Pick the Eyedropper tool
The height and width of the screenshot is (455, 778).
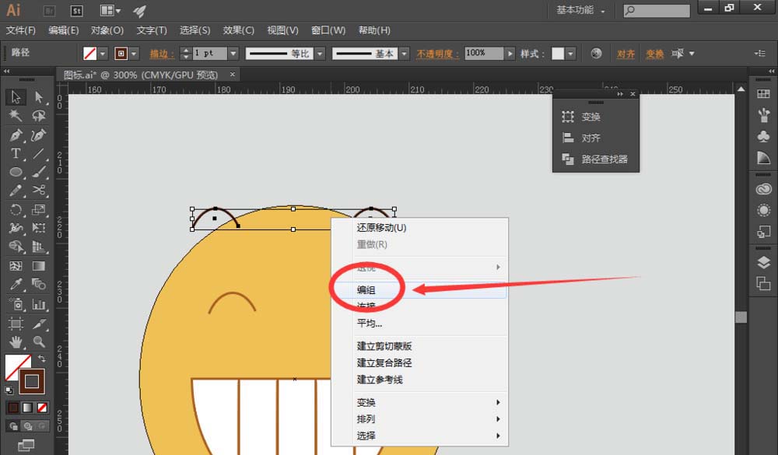[x=16, y=285]
